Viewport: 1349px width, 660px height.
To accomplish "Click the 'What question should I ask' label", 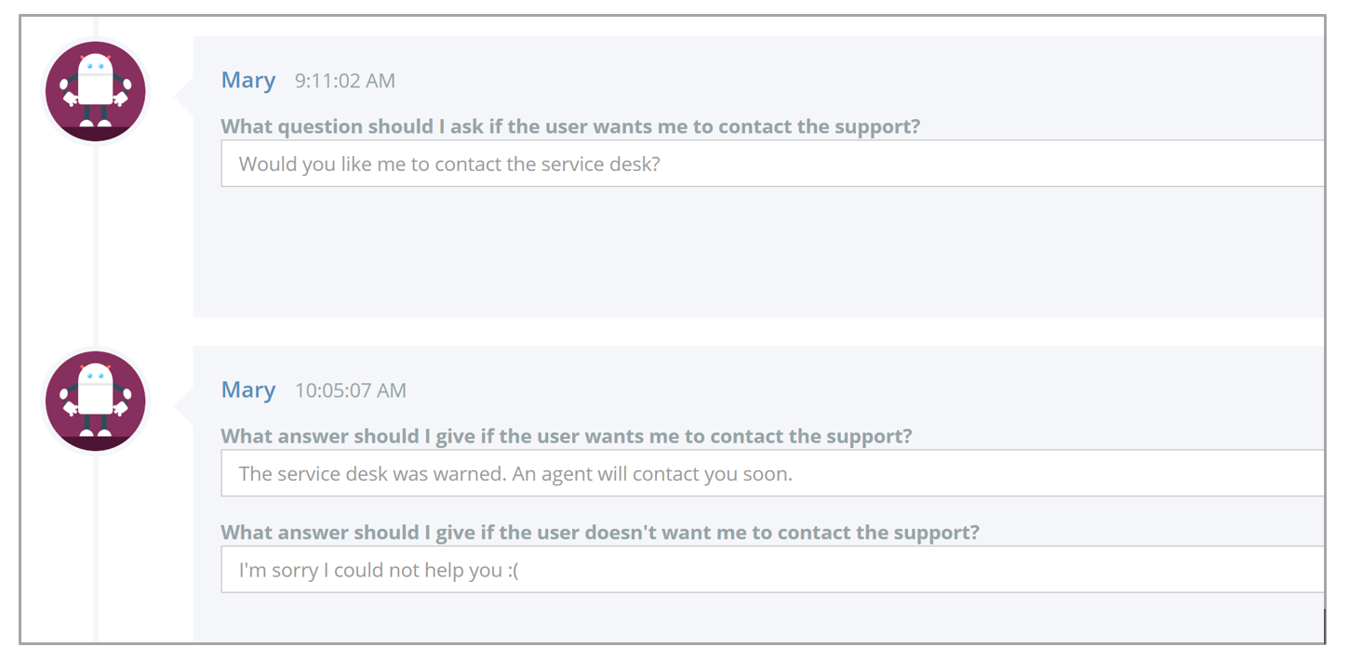I will [x=570, y=126].
